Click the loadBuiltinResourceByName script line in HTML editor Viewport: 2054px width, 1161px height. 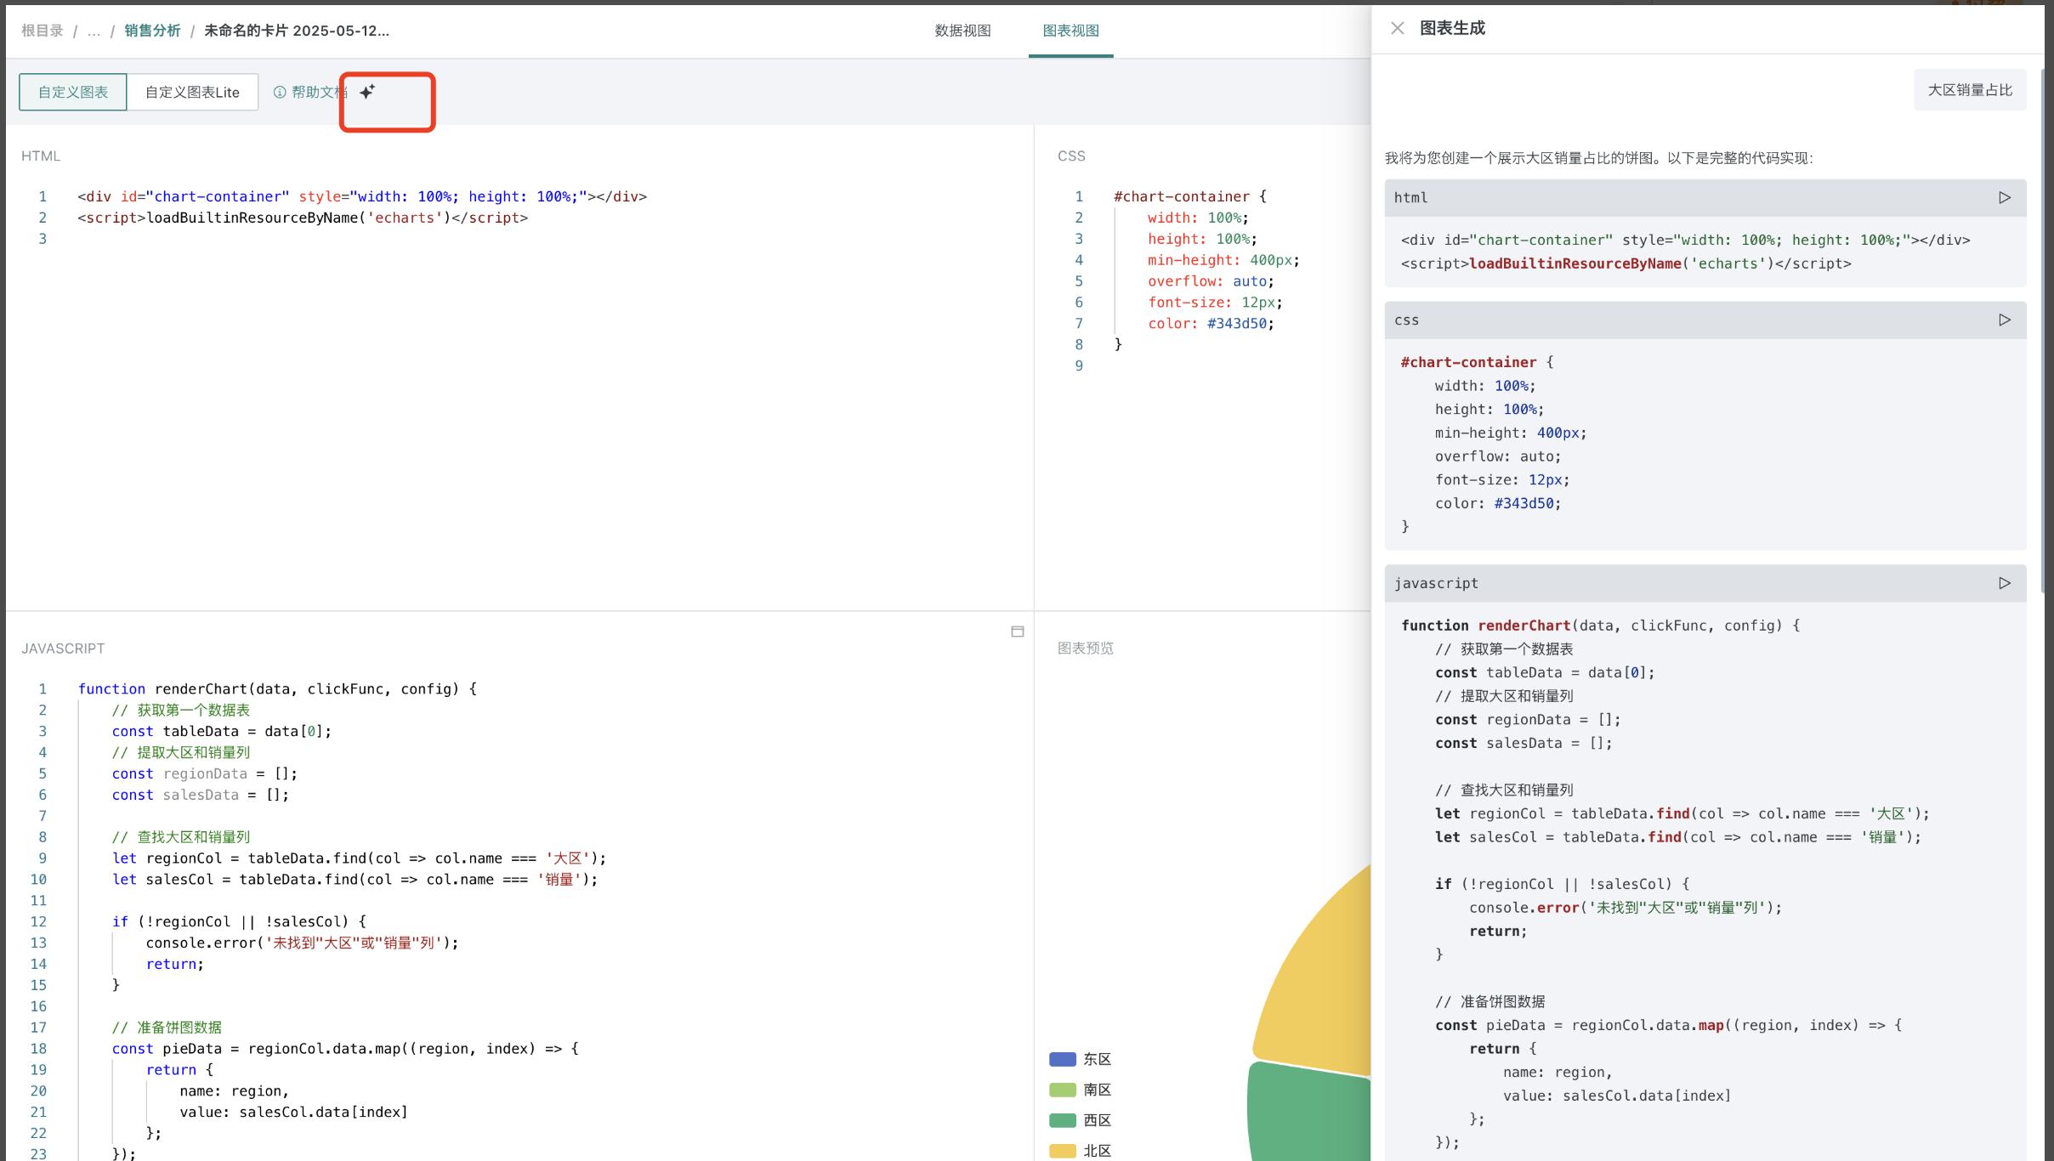pyautogui.click(x=303, y=218)
